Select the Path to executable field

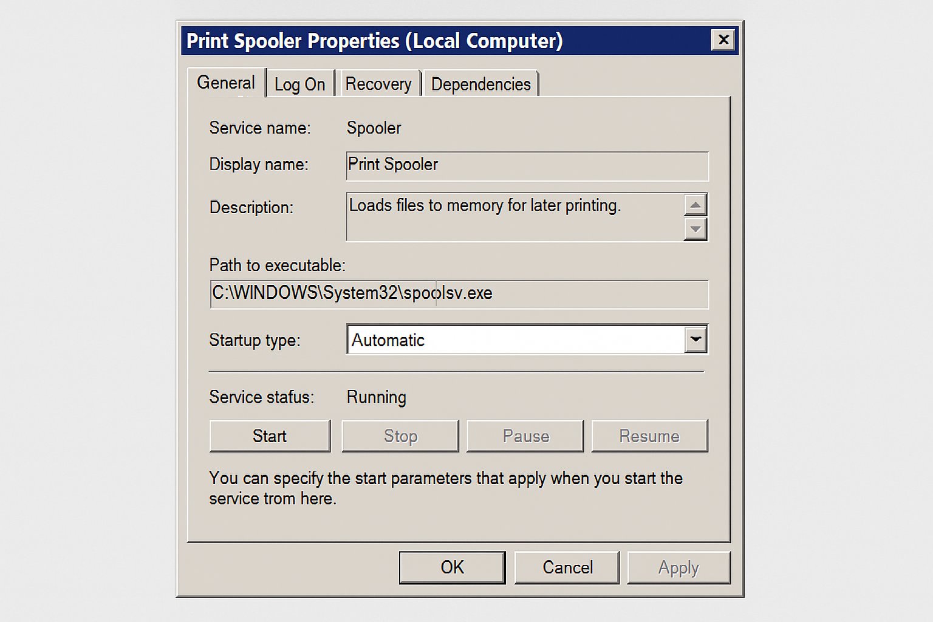click(x=459, y=293)
